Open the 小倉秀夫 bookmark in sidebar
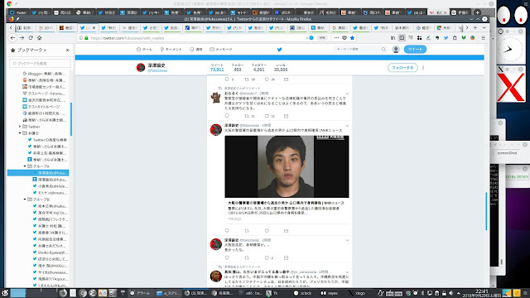Screen dimensions: 530x298 pyautogui.click(x=51, y=186)
